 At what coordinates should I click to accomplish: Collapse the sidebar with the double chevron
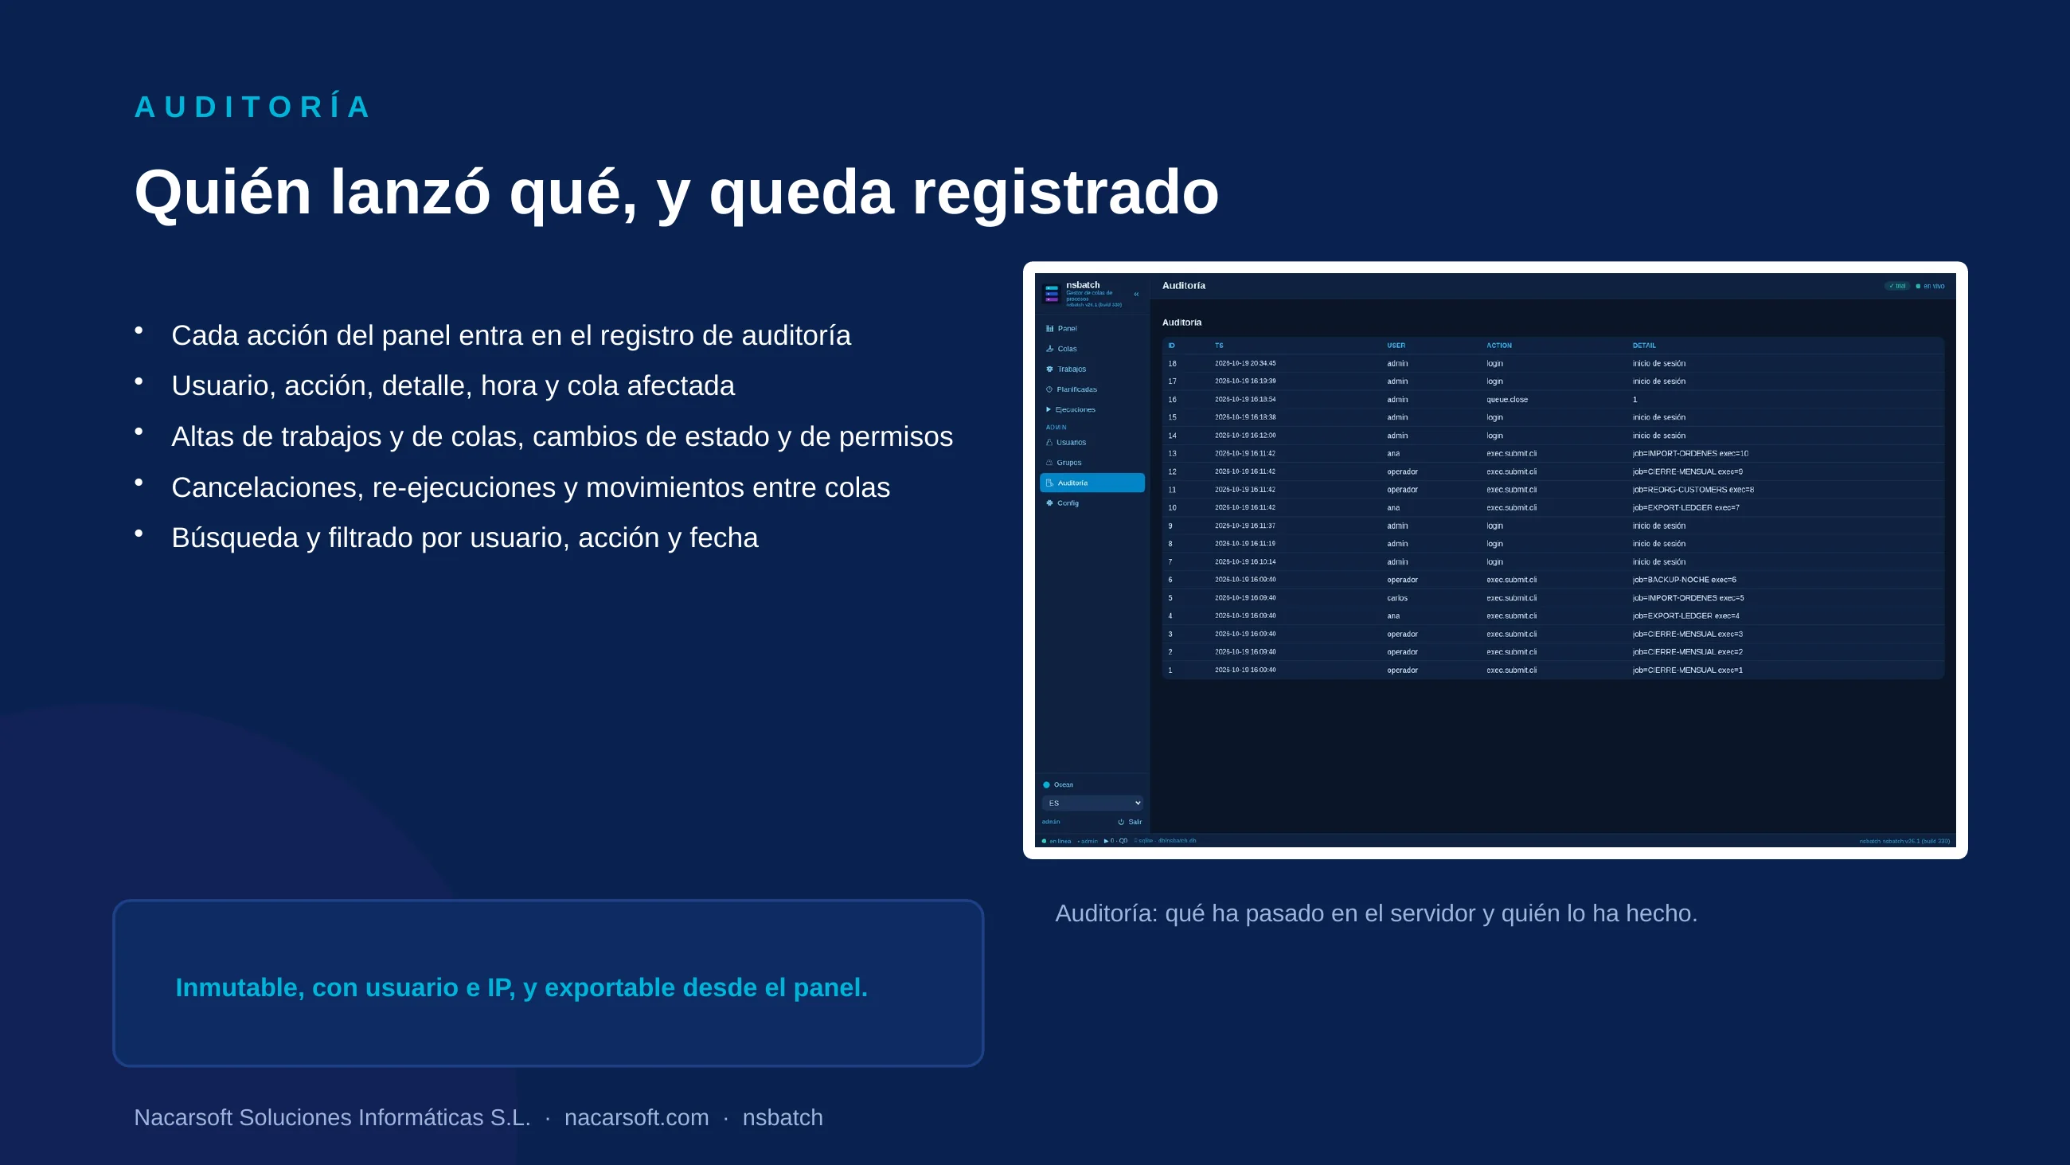1136,295
